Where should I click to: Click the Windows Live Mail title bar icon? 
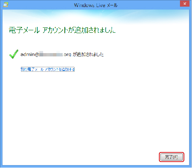tap(6, 5)
